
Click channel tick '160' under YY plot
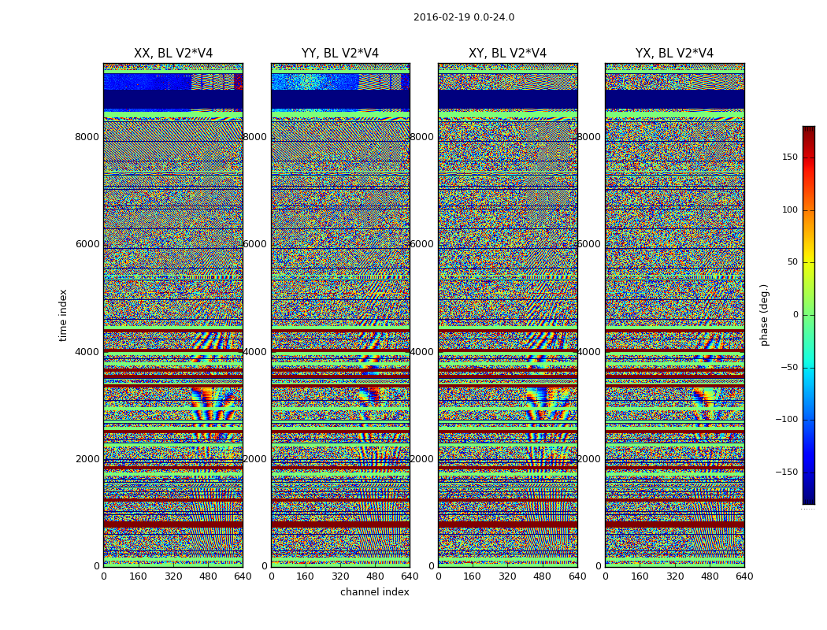[306, 576]
